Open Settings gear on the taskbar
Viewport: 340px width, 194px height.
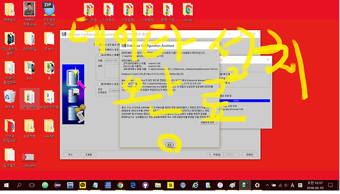(x=257, y=186)
